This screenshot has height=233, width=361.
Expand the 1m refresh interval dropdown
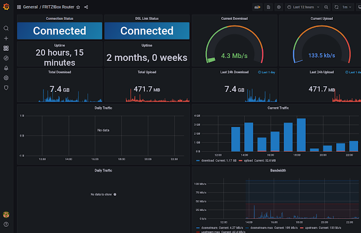[x=347, y=7]
